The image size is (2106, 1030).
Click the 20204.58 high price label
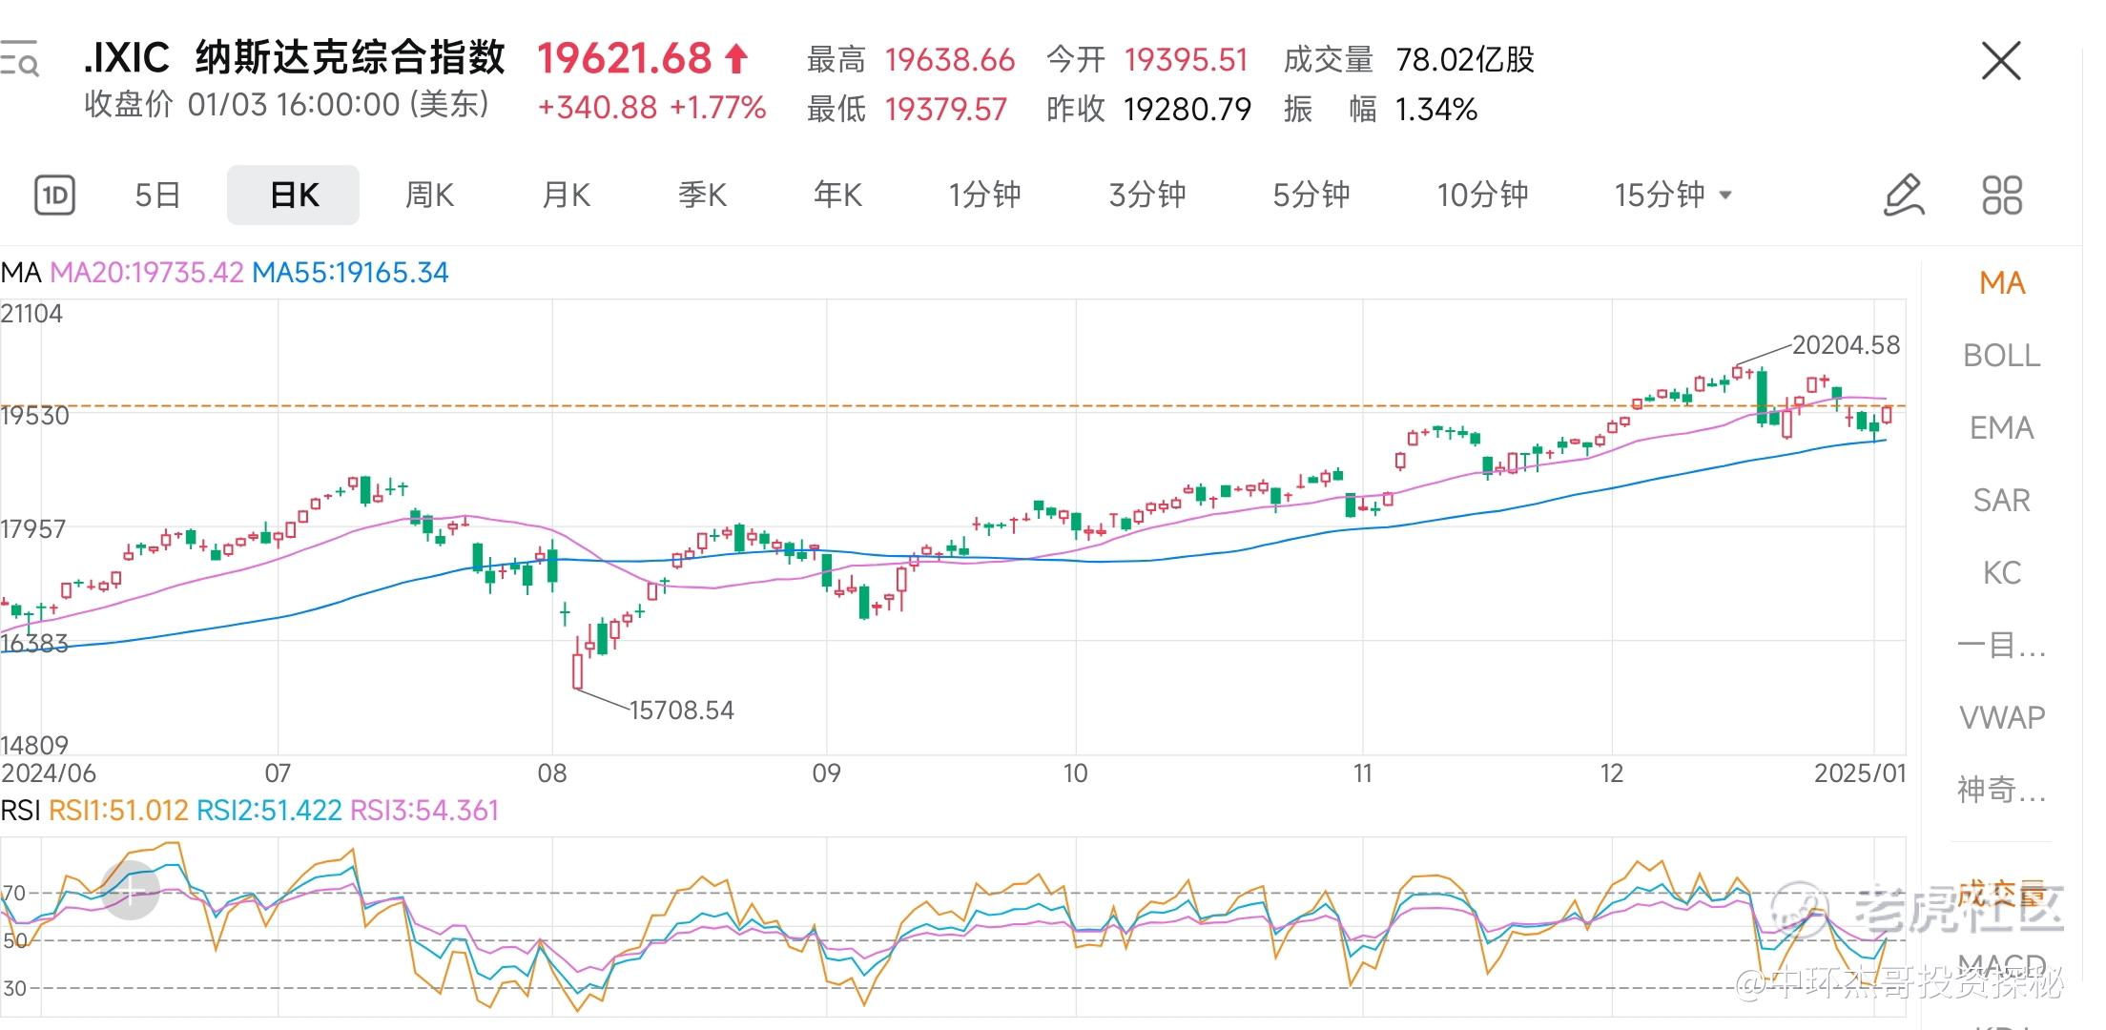click(1846, 345)
